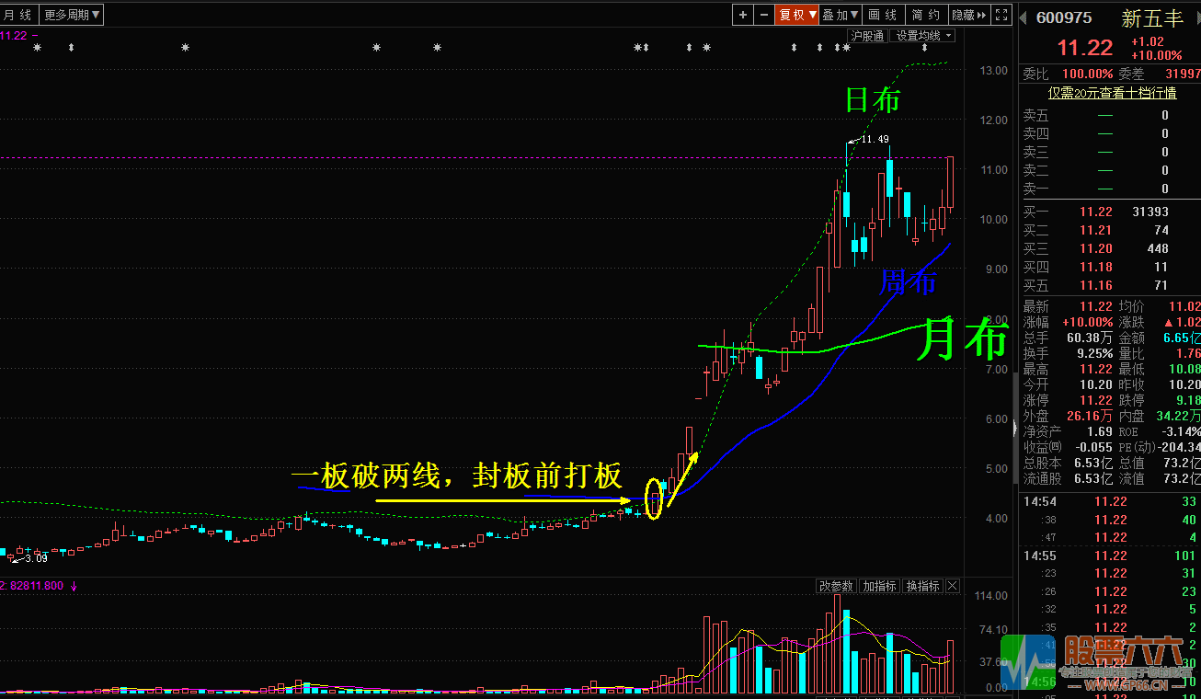The width and height of the screenshot is (1201, 699).
Task: Click the 沪股通 tag
Action: [867, 36]
